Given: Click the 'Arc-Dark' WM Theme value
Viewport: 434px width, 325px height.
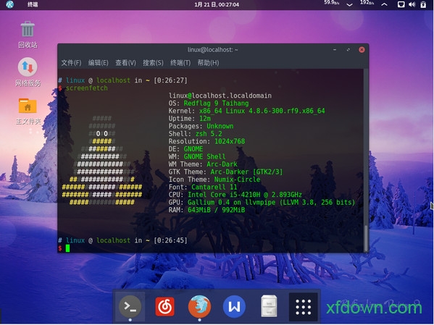Looking at the screenshot, I should click(x=222, y=164).
